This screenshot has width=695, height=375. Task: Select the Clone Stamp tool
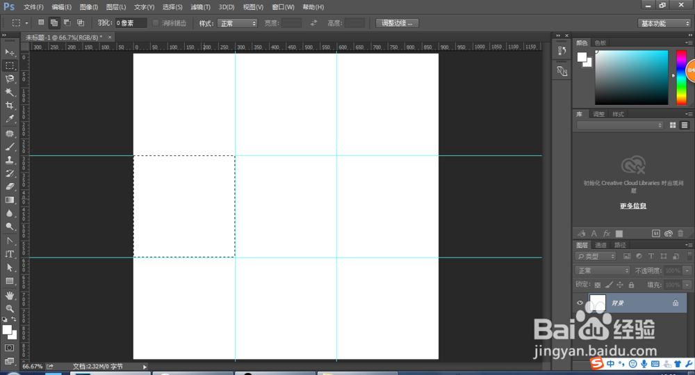pyautogui.click(x=9, y=160)
